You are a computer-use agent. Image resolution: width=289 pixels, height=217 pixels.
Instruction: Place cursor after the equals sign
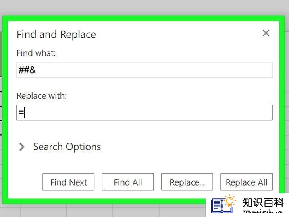click(24, 112)
